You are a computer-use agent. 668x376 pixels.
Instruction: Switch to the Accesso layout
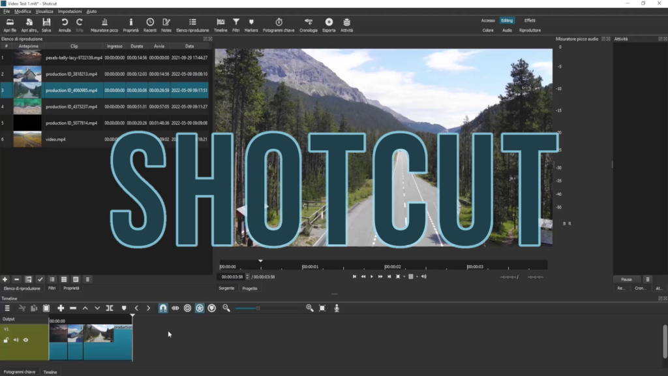(488, 20)
